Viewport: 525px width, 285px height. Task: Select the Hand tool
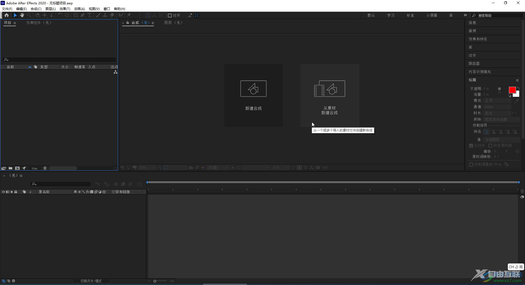pos(22,15)
